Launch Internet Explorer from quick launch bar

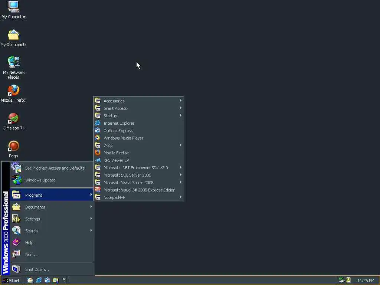click(39, 280)
